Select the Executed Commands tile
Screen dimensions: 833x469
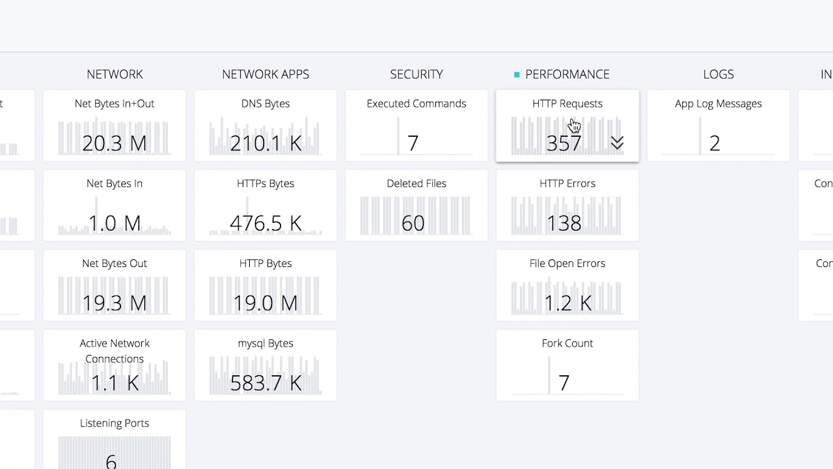pyautogui.click(x=416, y=126)
